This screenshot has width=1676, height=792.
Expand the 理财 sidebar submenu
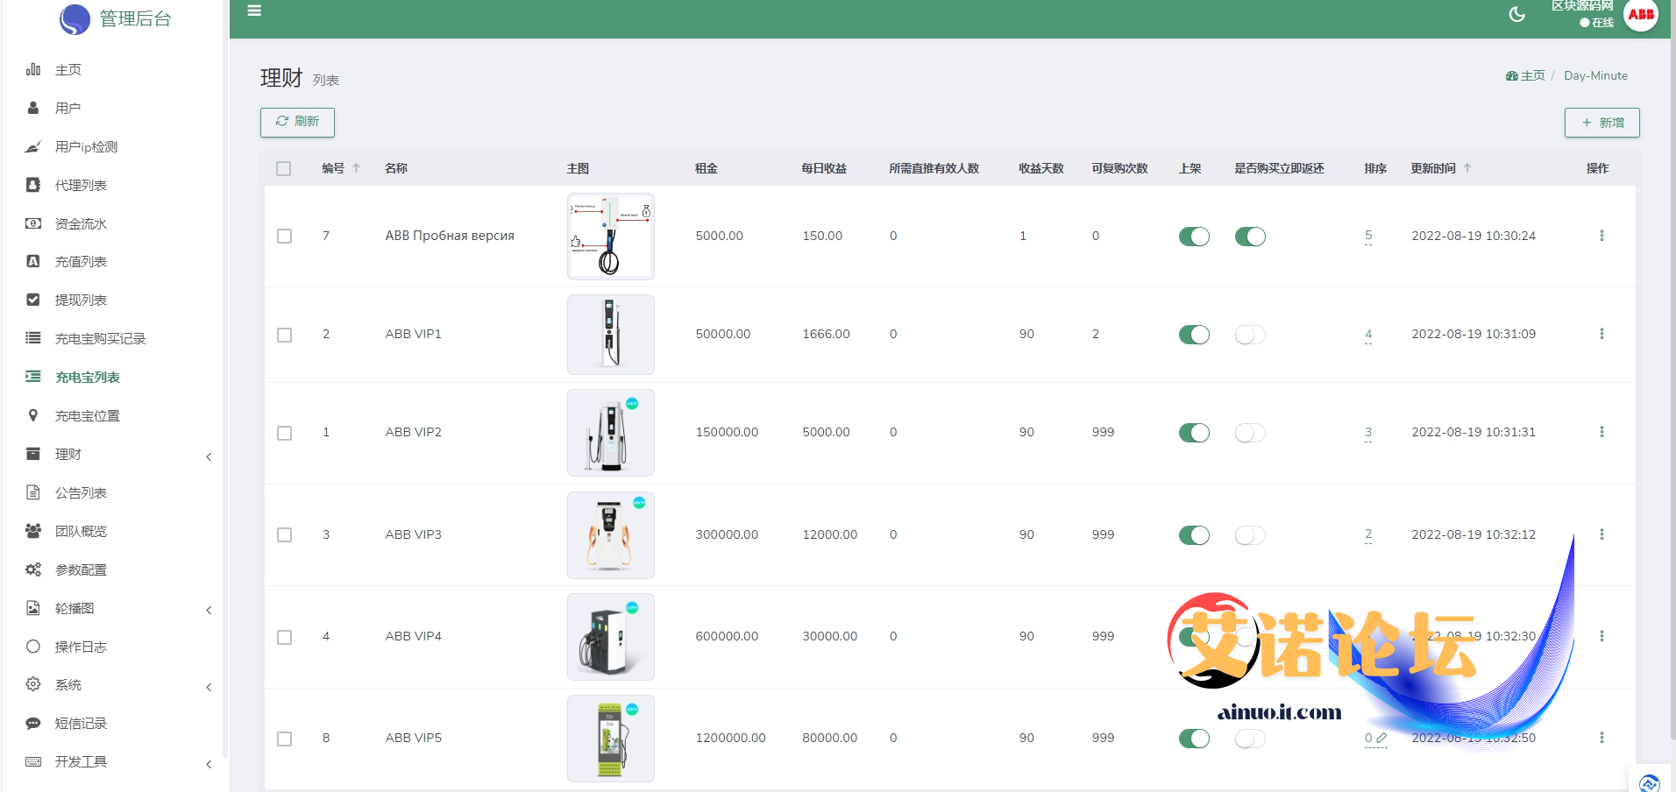[209, 456]
